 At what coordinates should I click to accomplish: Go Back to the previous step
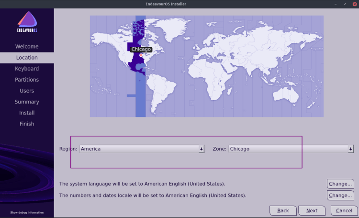point(283,210)
